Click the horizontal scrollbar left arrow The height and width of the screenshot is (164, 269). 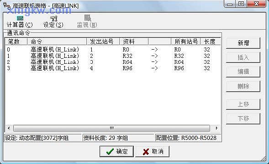pos(9,128)
